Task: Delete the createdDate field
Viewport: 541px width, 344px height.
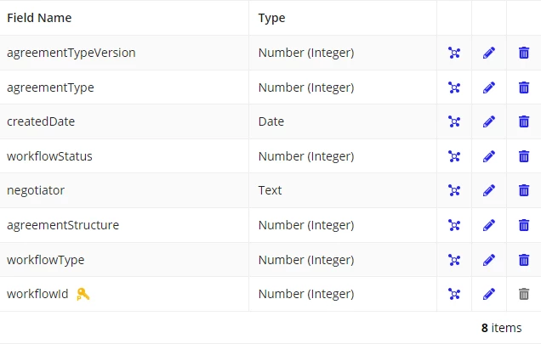Action: pos(524,121)
